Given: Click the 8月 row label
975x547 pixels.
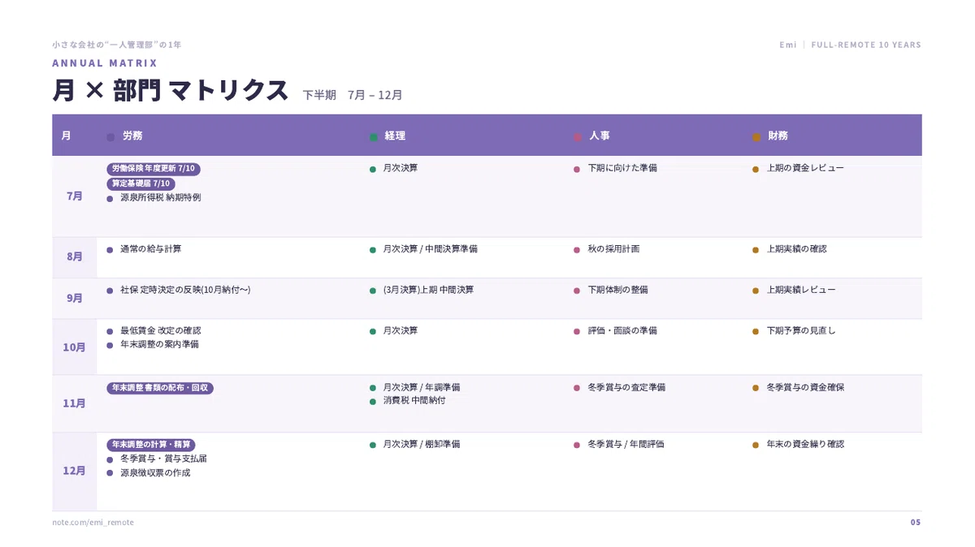Looking at the screenshot, I should coord(74,256).
